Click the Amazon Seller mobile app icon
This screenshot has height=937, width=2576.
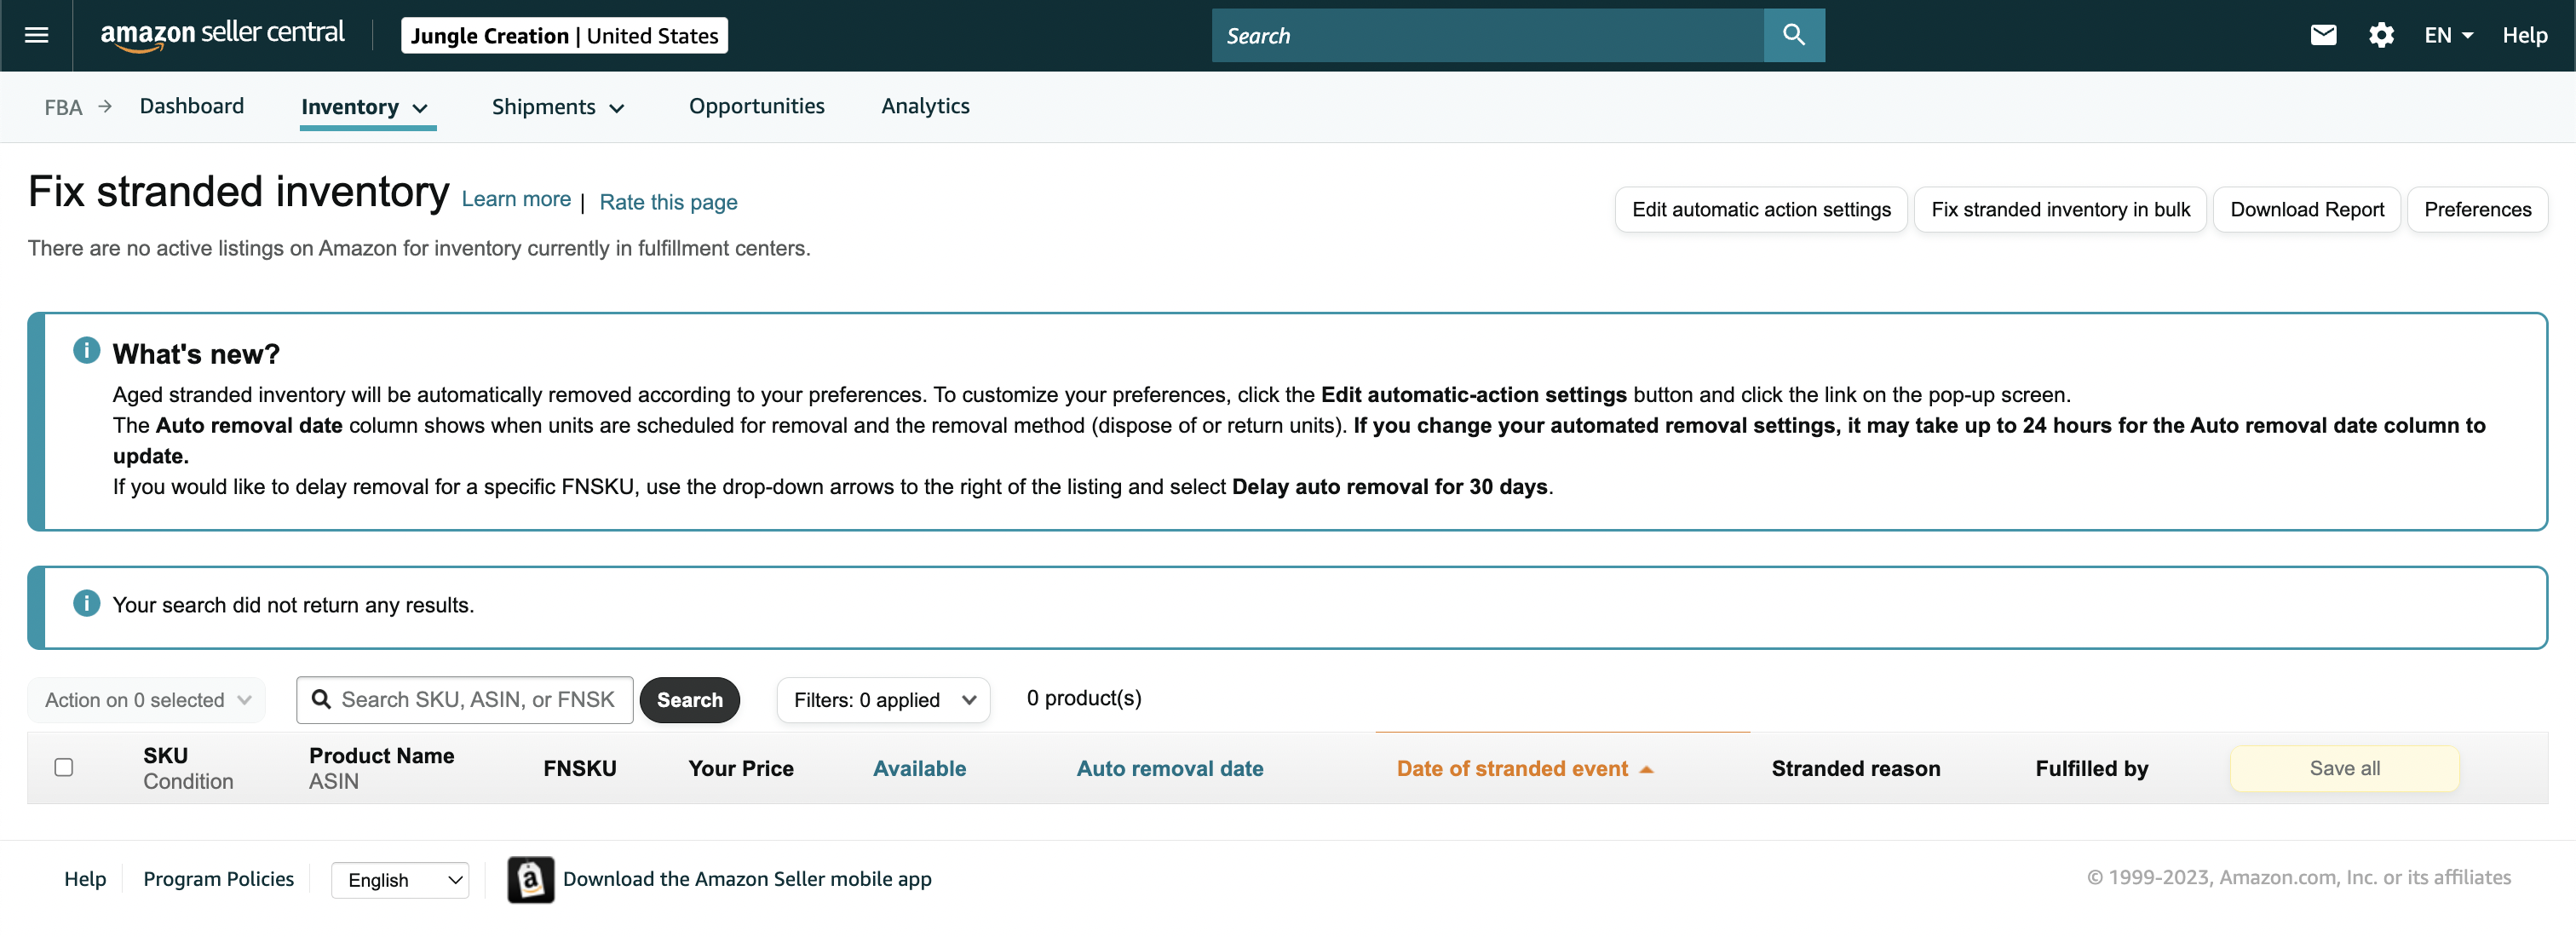[530, 879]
